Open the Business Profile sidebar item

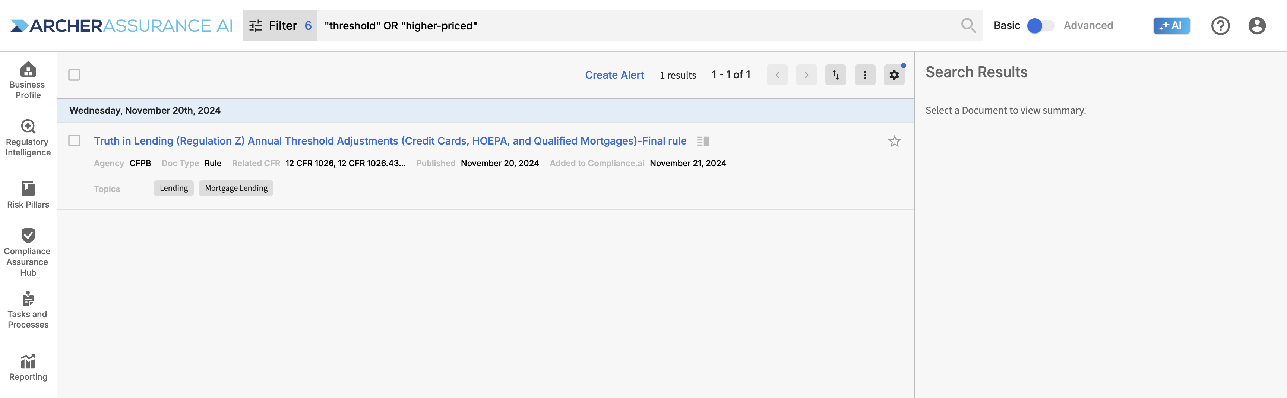(x=28, y=80)
